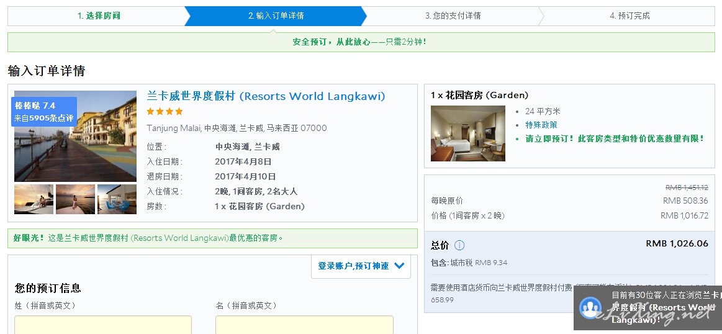Click the Garden room photo
This screenshot has width=722, height=334.
pyautogui.click(x=468, y=133)
